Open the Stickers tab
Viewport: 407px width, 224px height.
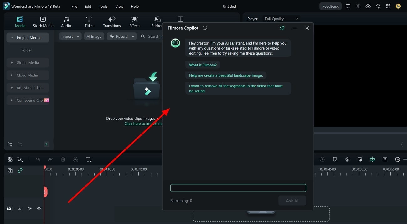[157, 22]
